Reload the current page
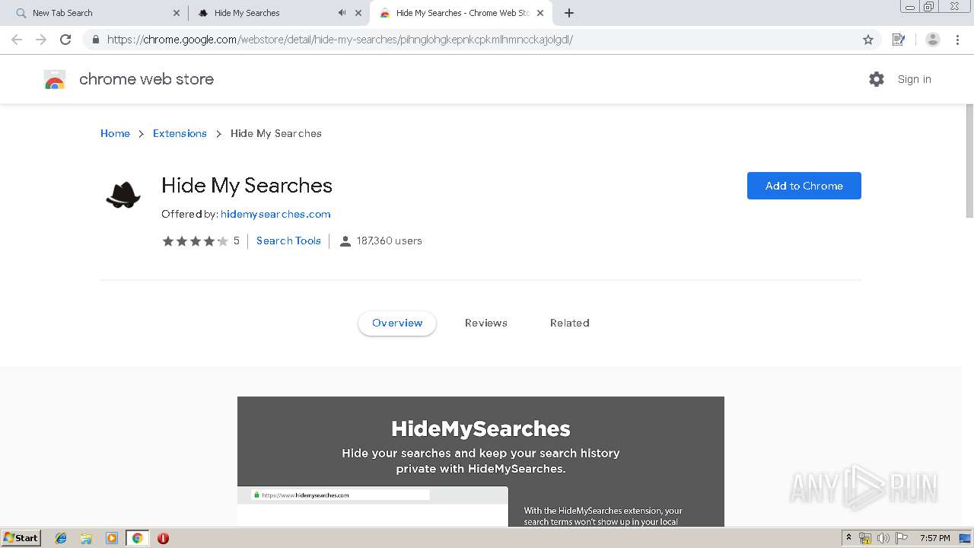This screenshot has height=548, width=974. tap(65, 40)
